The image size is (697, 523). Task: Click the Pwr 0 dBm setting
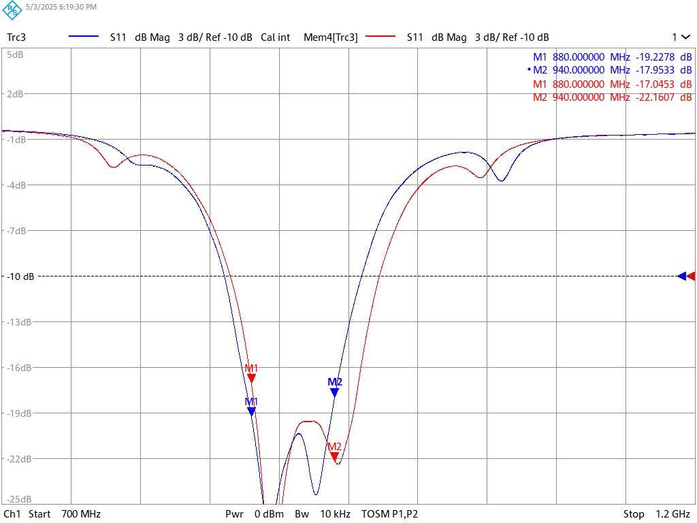coord(255,514)
